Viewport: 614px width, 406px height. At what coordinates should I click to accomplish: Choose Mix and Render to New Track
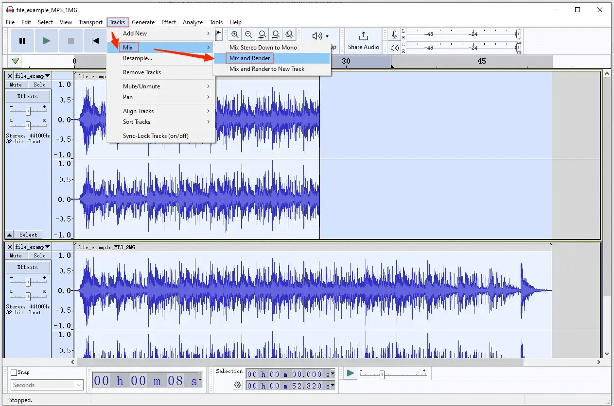click(272, 69)
